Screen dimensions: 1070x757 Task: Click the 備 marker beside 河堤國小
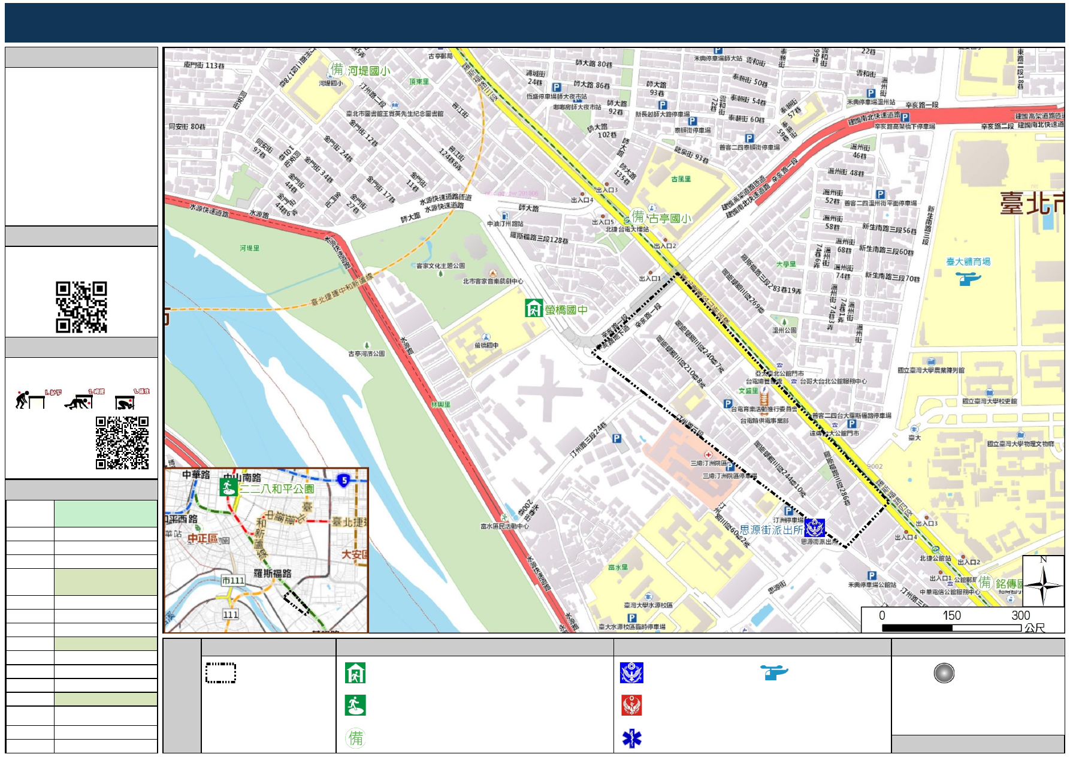tap(337, 70)
